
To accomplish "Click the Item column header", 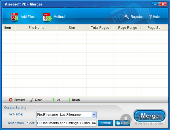I will [x=8, y=28].
